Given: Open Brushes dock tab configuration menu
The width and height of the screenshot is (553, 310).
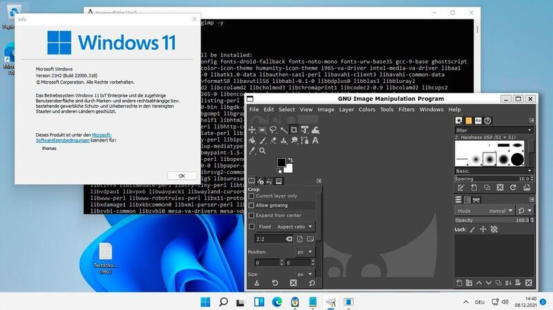Looking at the screenshot, I should click(x=532, y=120).
